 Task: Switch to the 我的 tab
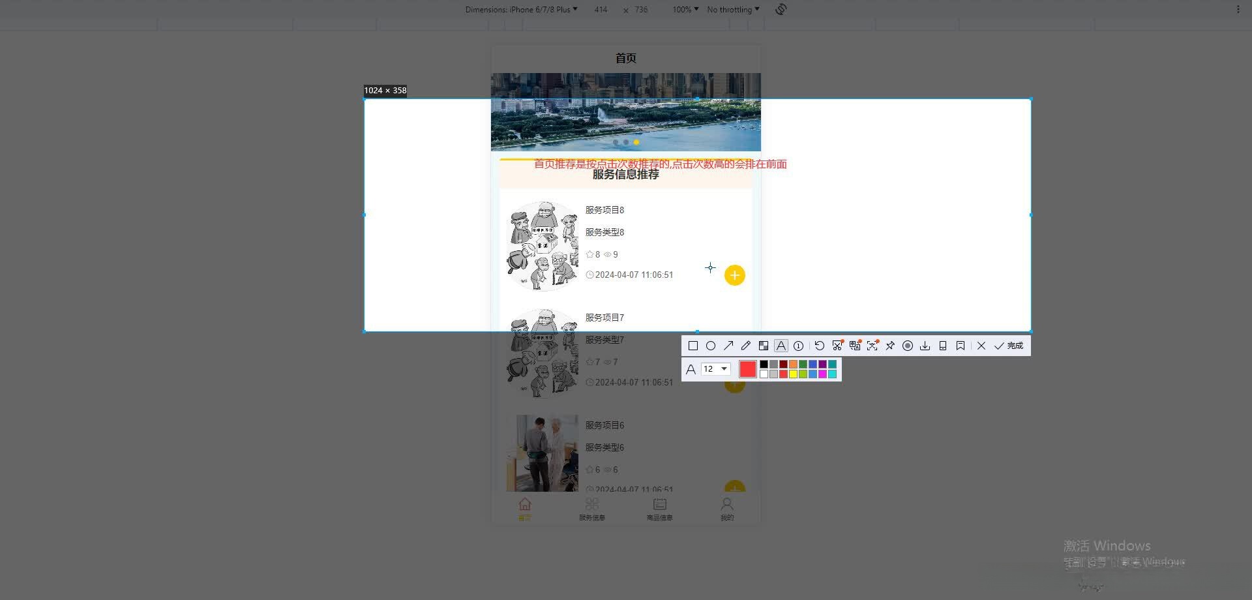726,508
